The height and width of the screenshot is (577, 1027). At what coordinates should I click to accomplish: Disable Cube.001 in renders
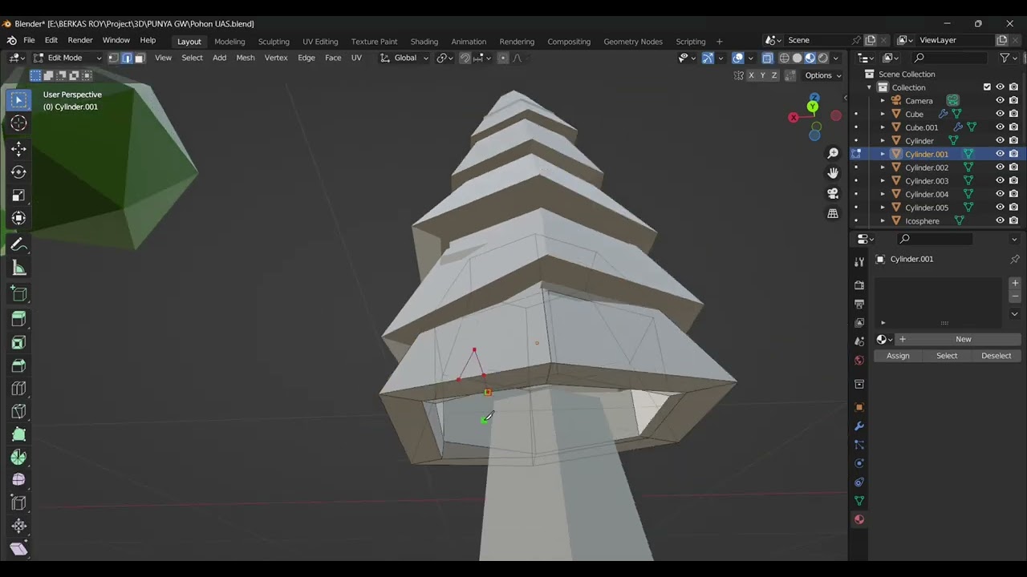1014,127
